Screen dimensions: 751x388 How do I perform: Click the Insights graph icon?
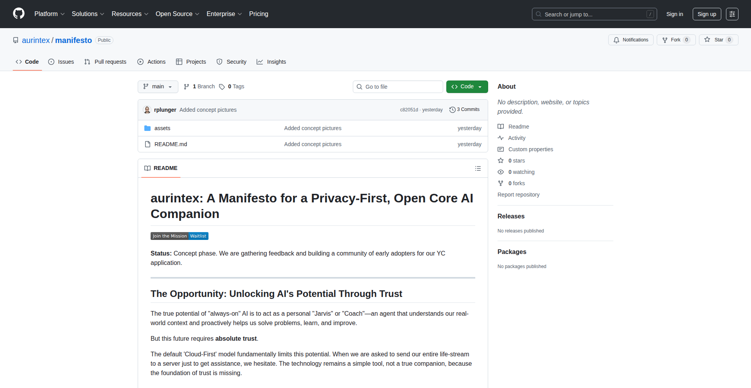(260, 62)
